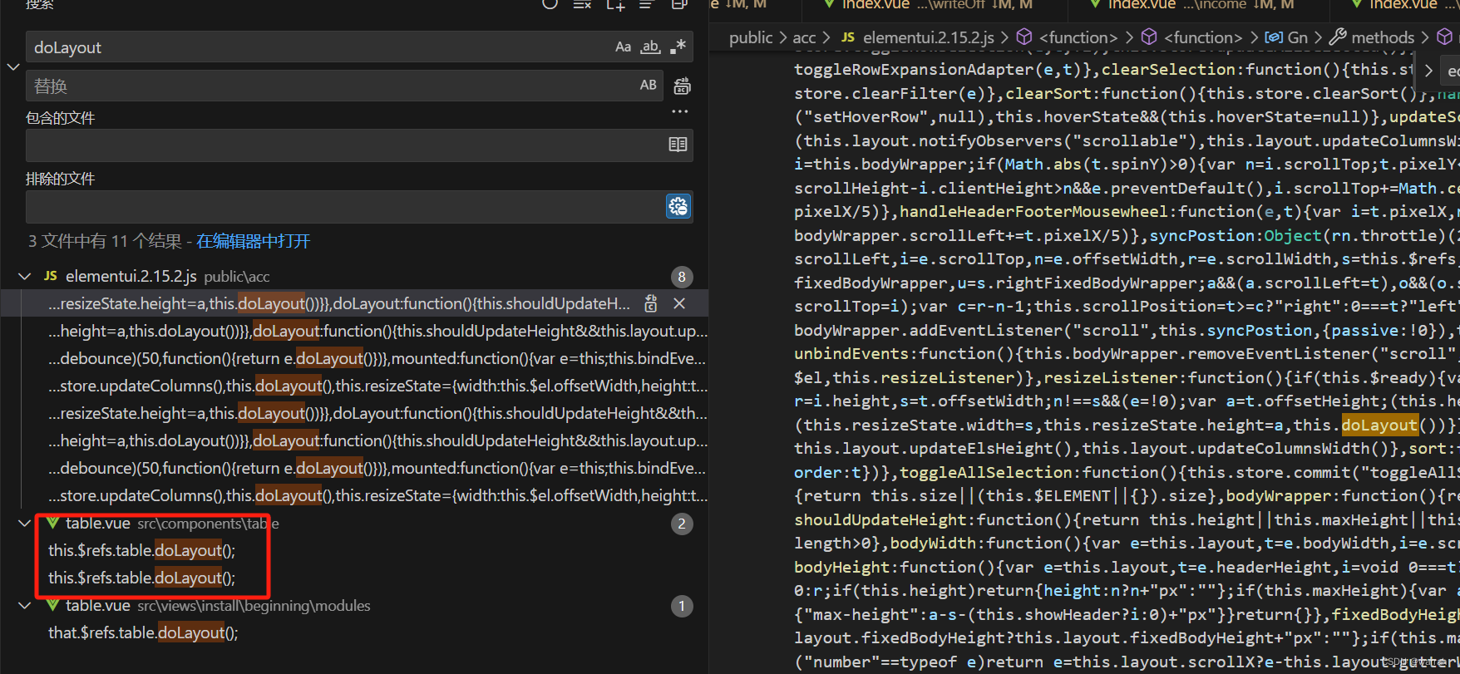Refresh search results

tap(550, 4)
